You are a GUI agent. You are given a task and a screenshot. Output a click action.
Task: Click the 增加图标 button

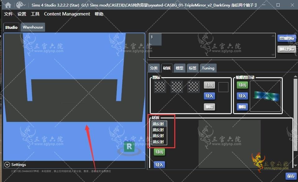pyautogui.click(x=287, y=38)
